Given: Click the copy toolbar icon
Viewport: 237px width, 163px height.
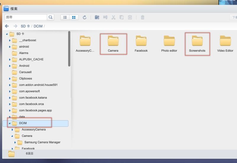Looking at the screenshot, I should pos(121,18).
